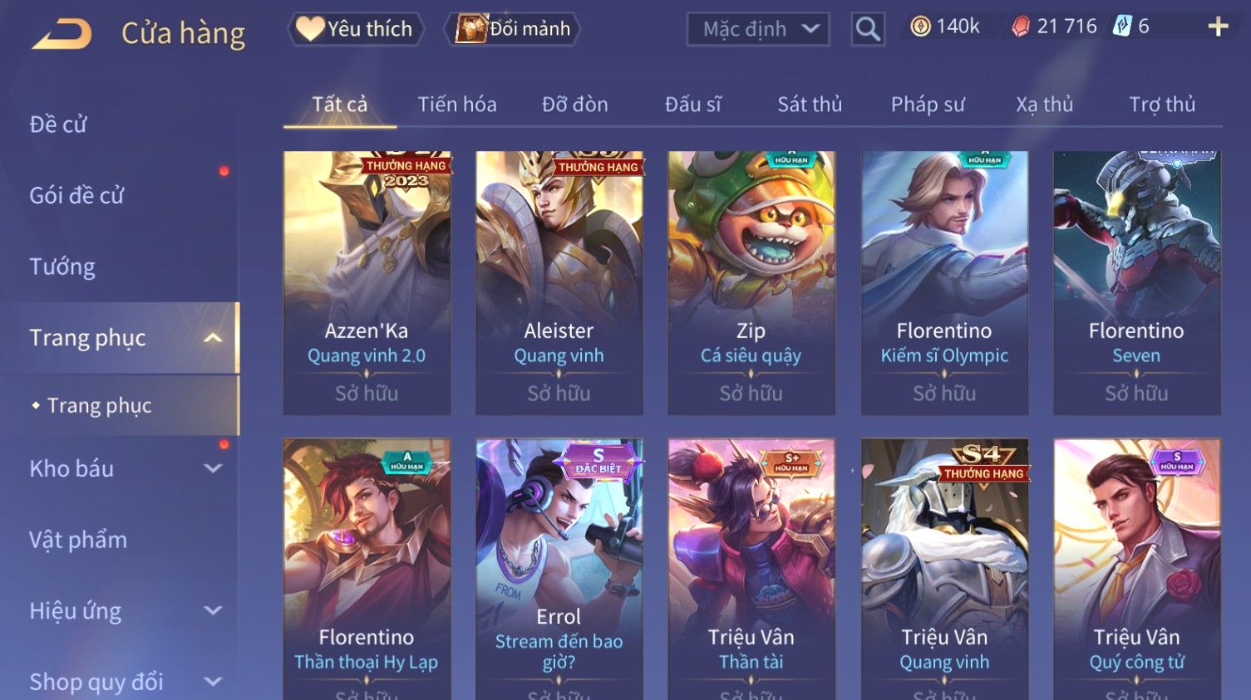Tap the blue voucher ticket icon
This screenshot has width=1251, height=700.
(1122, 27)
